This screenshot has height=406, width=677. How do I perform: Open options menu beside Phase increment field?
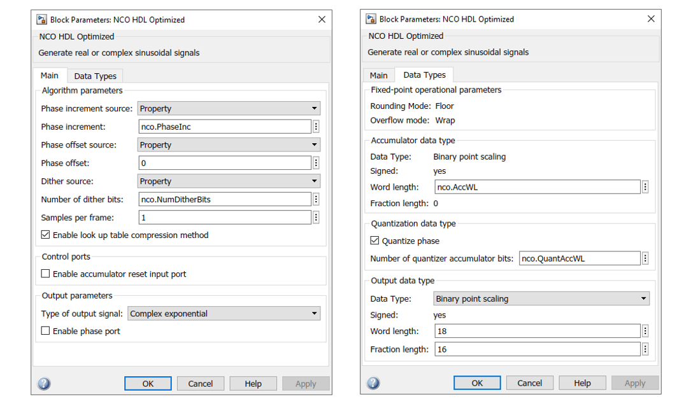point(316,127)
